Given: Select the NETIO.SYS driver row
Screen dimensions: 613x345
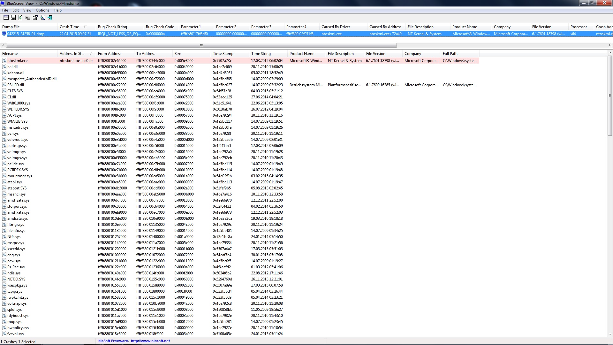Looking at the screenshot, I should (239, 279).
